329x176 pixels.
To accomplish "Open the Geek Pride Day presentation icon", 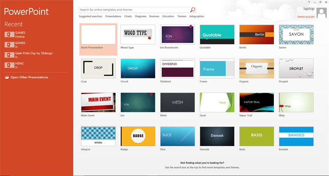I will [9, 55].
